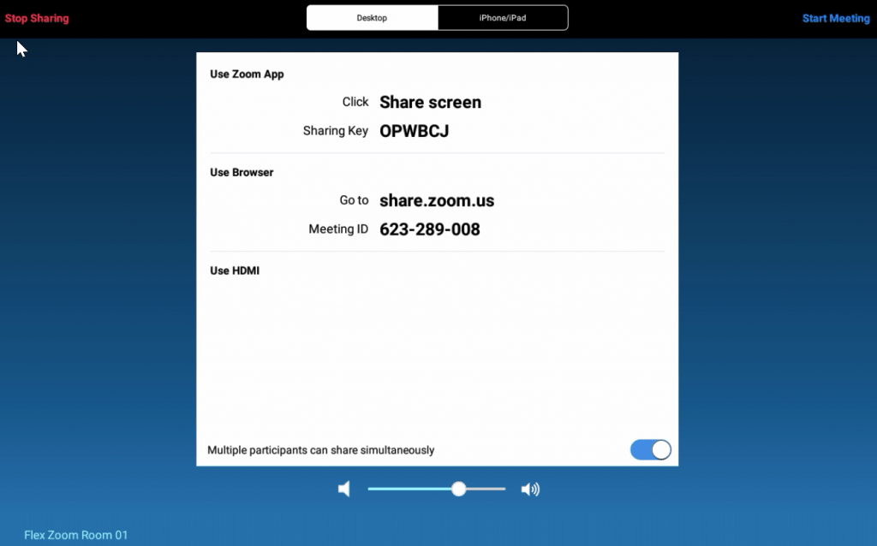Disable the multiple participants sharing toggle

pyautogui.click(x=650, y=450)
